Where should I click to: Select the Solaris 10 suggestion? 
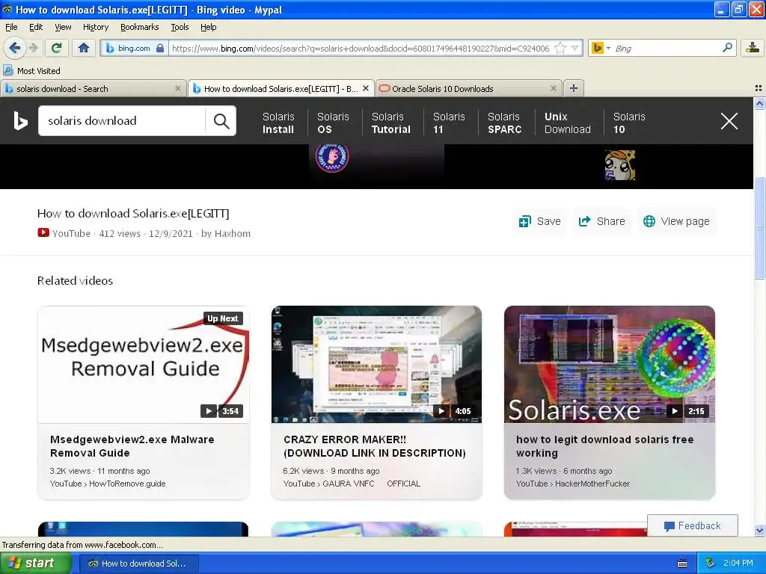[628, 123]
